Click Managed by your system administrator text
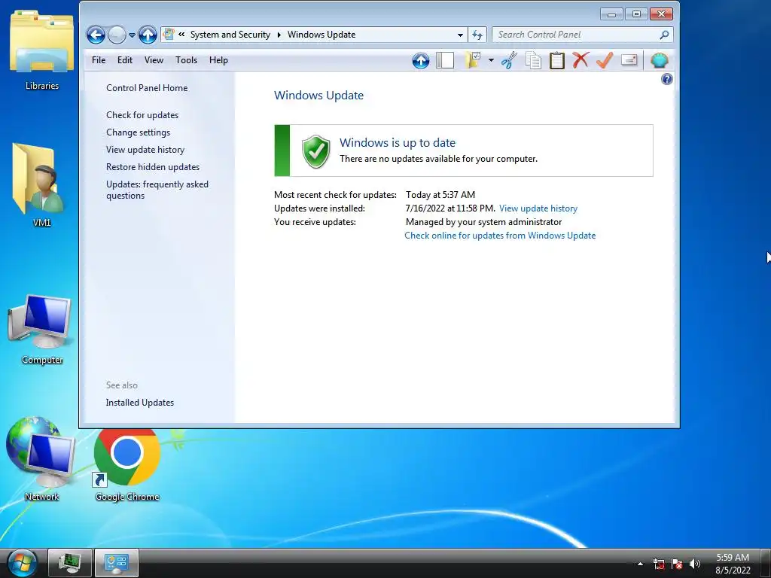The width and height of the screenshot is (771, 578). coord(484,222)
